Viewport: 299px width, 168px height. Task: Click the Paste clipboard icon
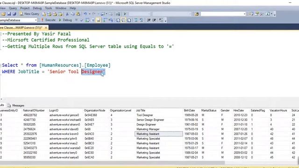[78, 14]
